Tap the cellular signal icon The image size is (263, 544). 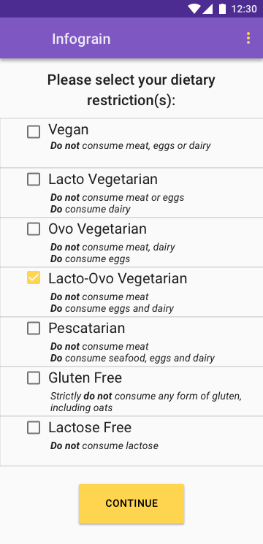pyautogui.click(x=207, y=9)
